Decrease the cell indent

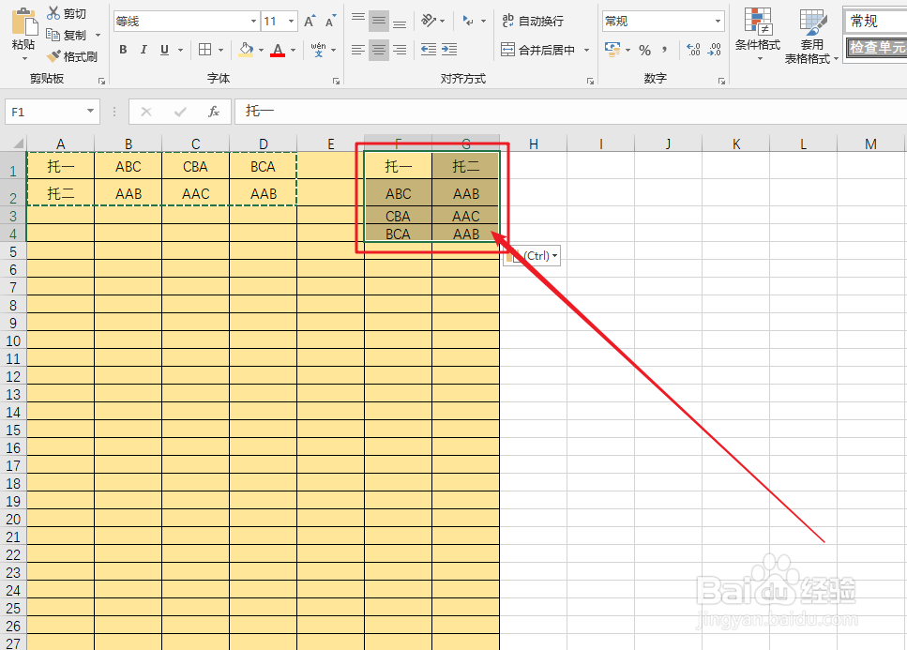tap(429, 50)
